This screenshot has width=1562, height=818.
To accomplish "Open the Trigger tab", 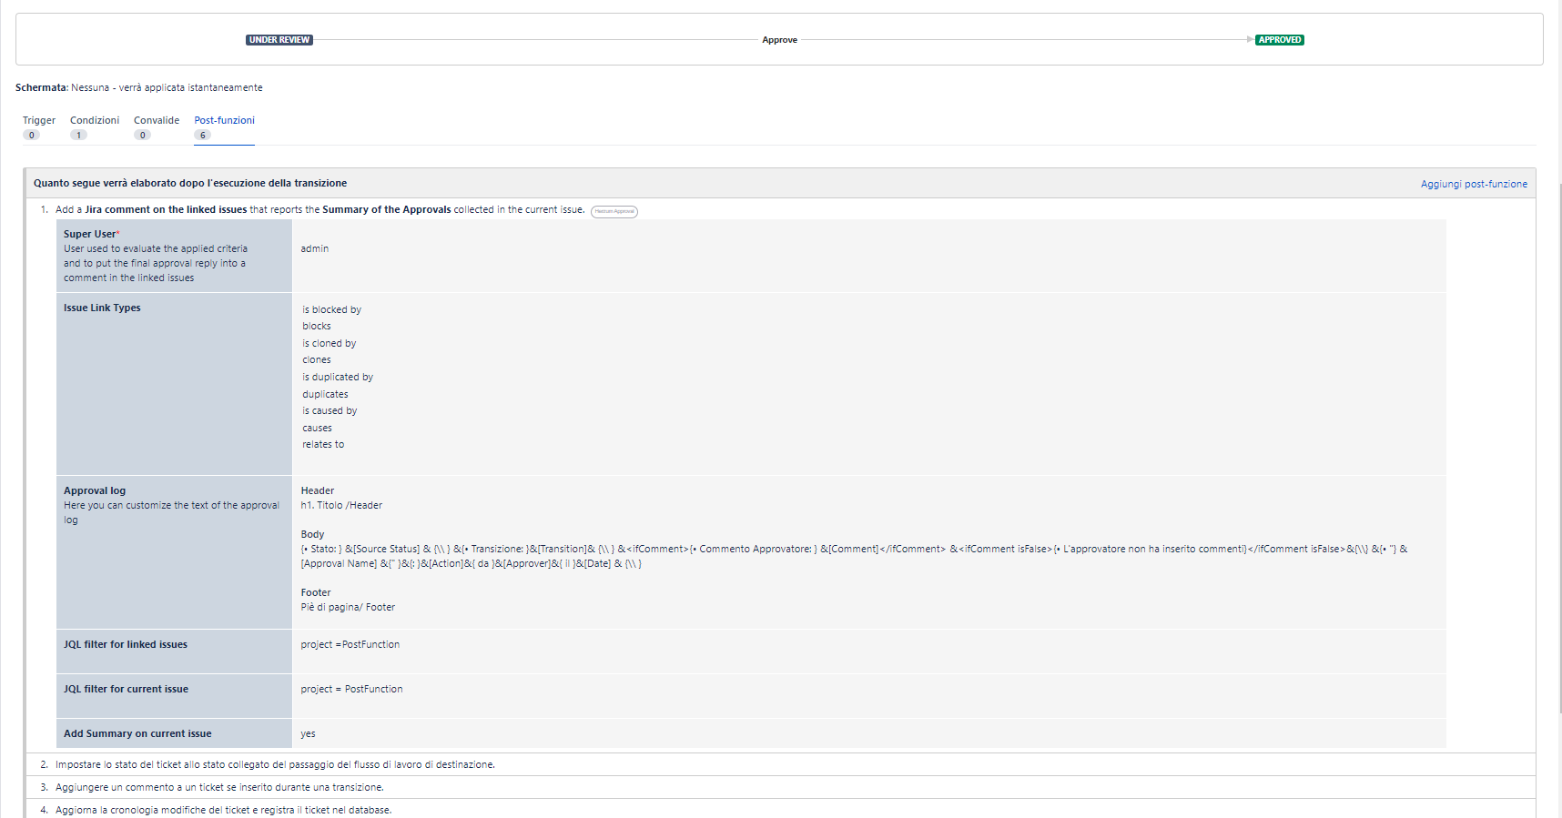I will pyautogui.click(x=39, y=120).
